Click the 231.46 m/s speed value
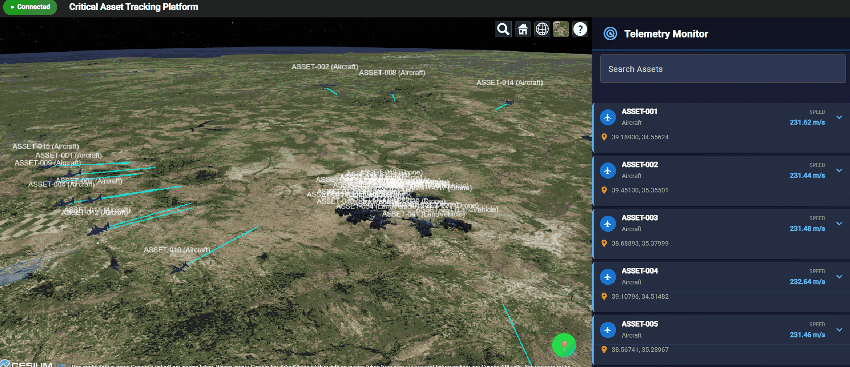Image resolution: width=850 pixels, height=367 pixels. point(807,335)
